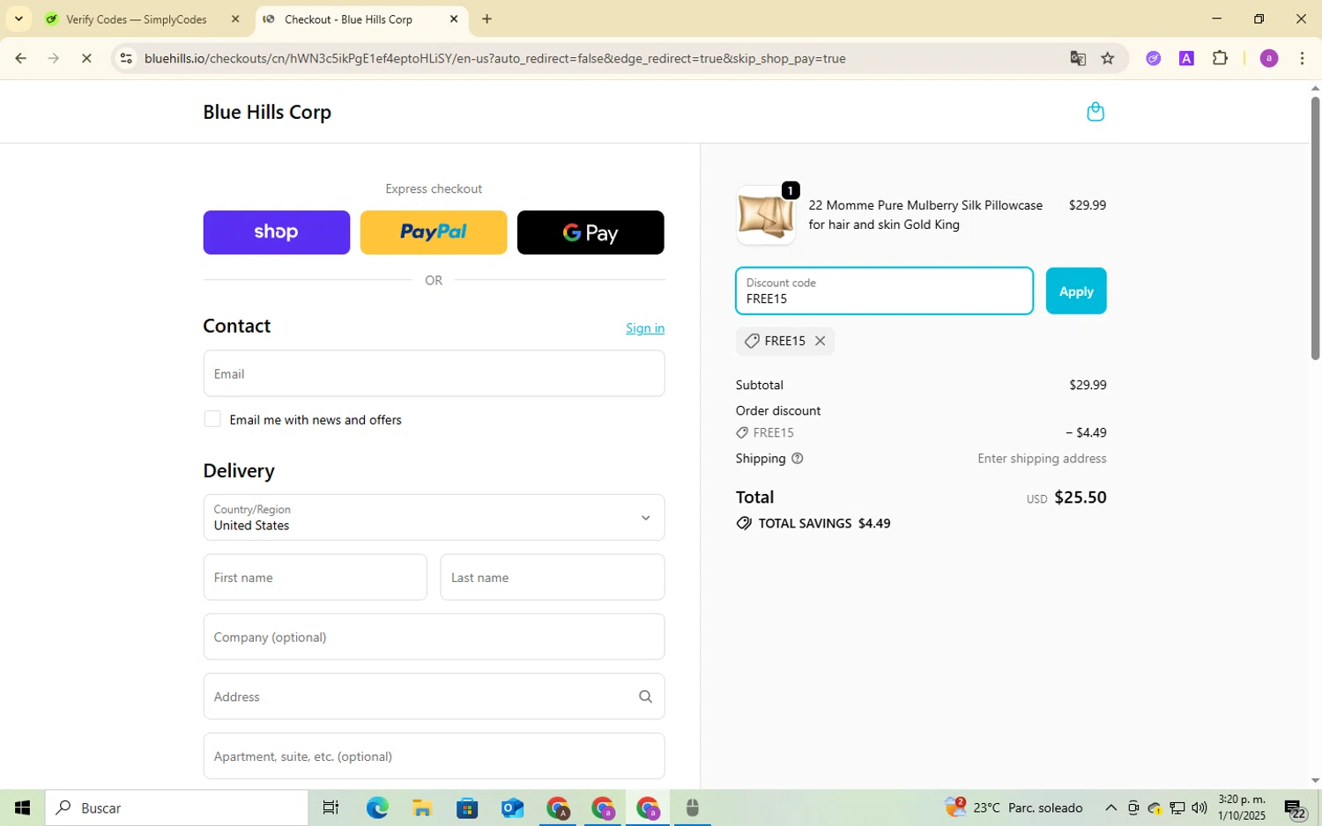Pay with Shop Pay express button
Screen dimensions: 1322x826
click(277, 232)
